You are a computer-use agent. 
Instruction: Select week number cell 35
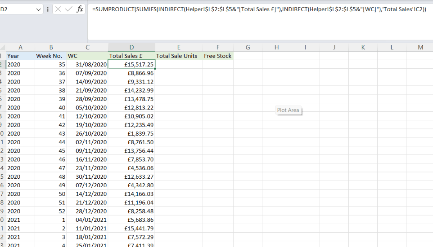click(51, 65)
